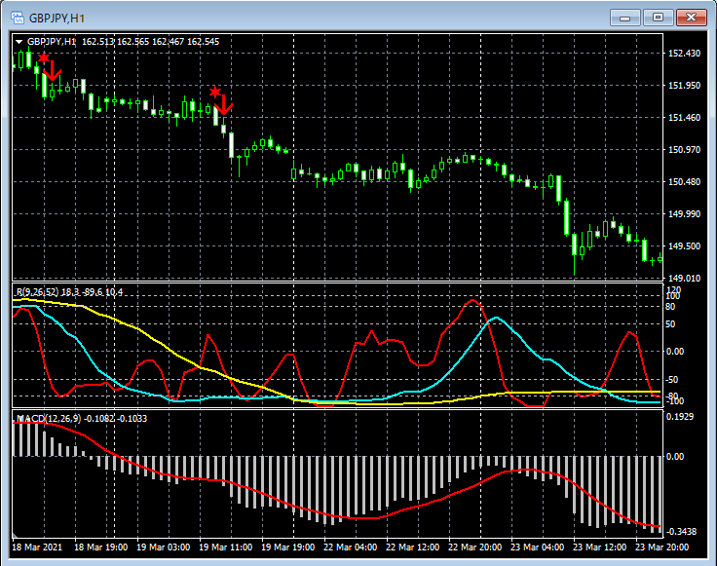Open the triangle dropdown beside GBPJPY,H1 label

19,42
